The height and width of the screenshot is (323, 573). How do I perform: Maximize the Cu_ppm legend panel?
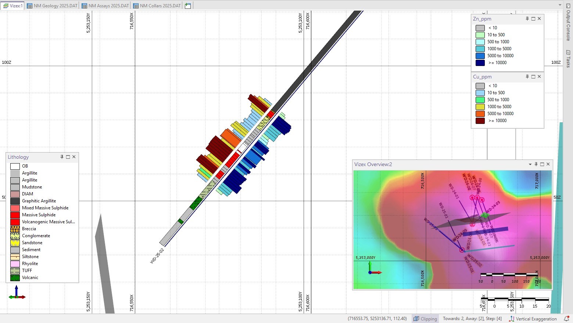[533, 77]
